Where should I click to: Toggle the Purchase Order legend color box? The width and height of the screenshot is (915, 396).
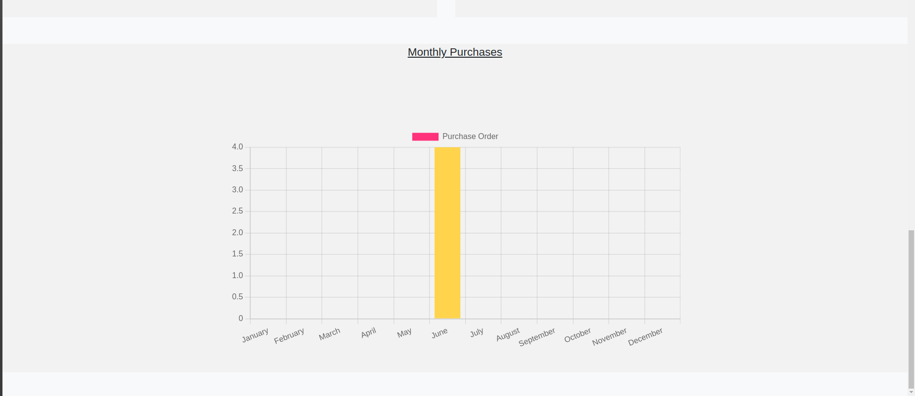[x=425, y=137]
